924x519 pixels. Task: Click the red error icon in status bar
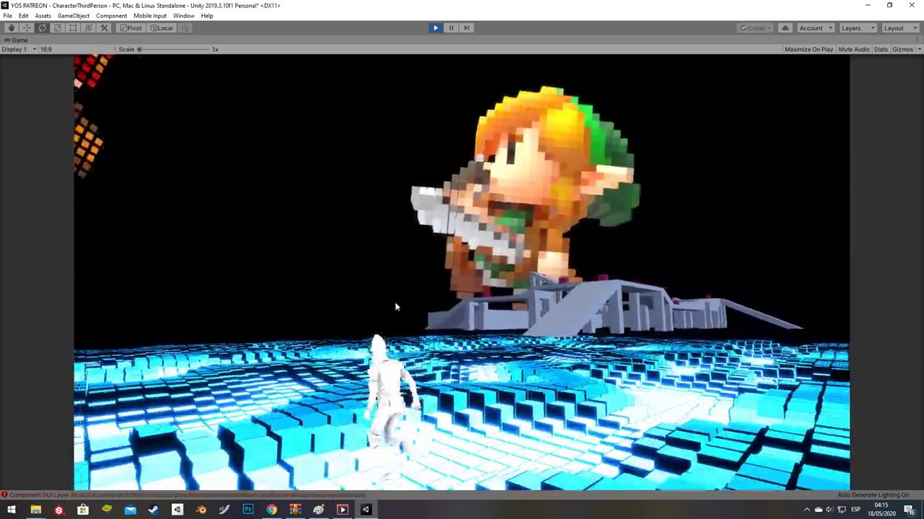4,494
